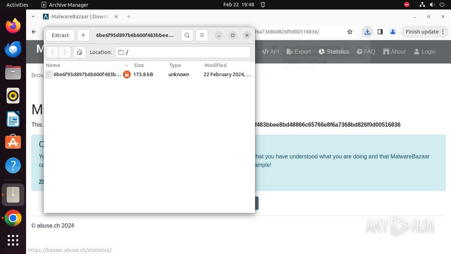This screenshot has height=254, width=451.
Task: Launch LibreOffice Writer from the dock
Action: pyautogui.click(x=13, y=119)
